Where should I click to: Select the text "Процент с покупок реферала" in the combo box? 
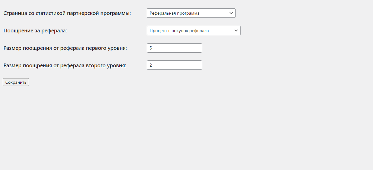179,31
